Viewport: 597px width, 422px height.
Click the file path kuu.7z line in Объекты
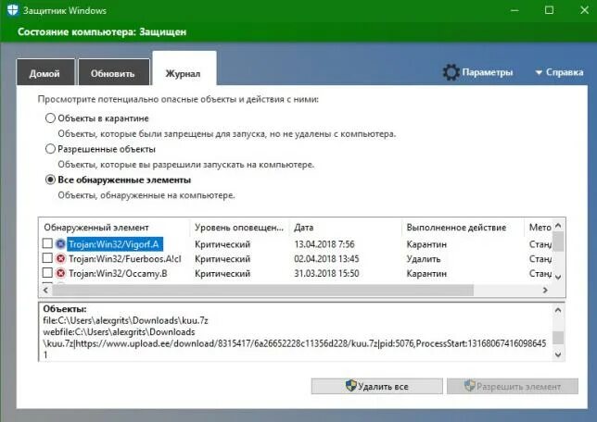[x=126, y=320]
